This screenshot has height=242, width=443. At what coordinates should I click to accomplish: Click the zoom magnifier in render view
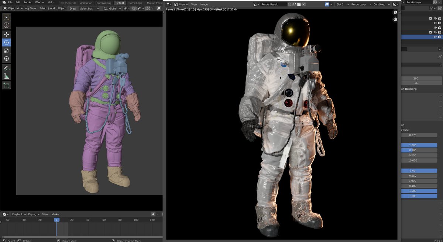coord(395,13)
